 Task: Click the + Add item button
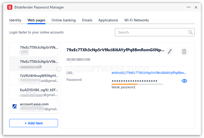pos(33,123)
